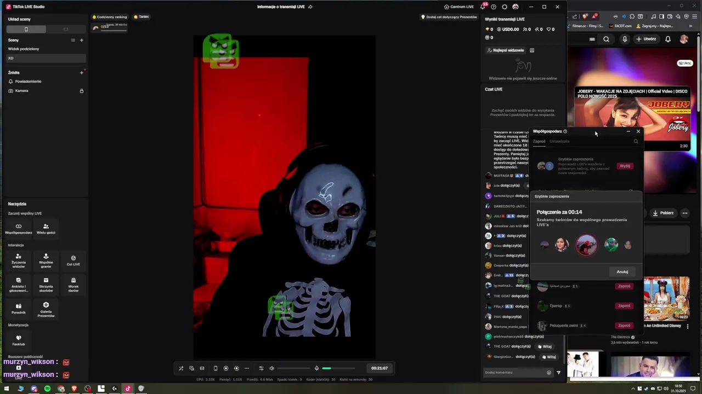
Task: Add a new scene with plus icon
Action: pyautogui.click(x=82, y=40)
